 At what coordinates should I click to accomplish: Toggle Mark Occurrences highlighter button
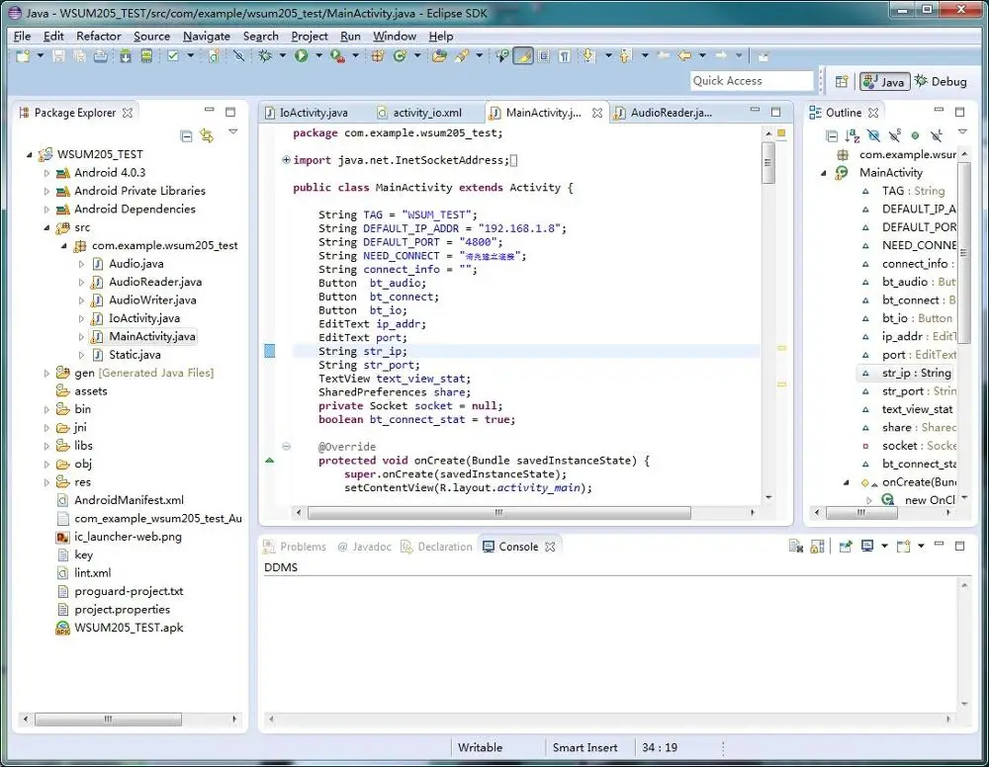tap(522, 56)
